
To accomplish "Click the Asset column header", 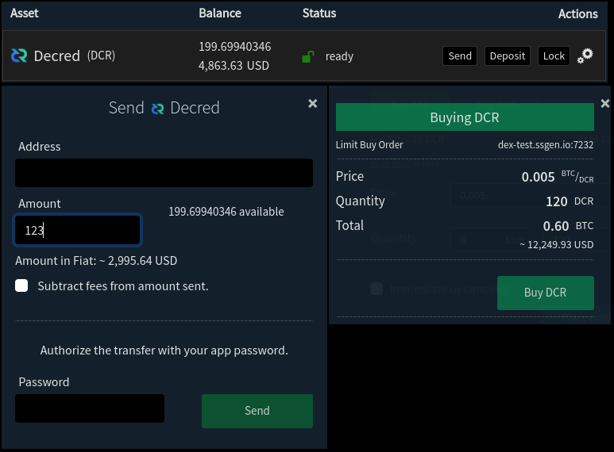I will pos(25,13).
